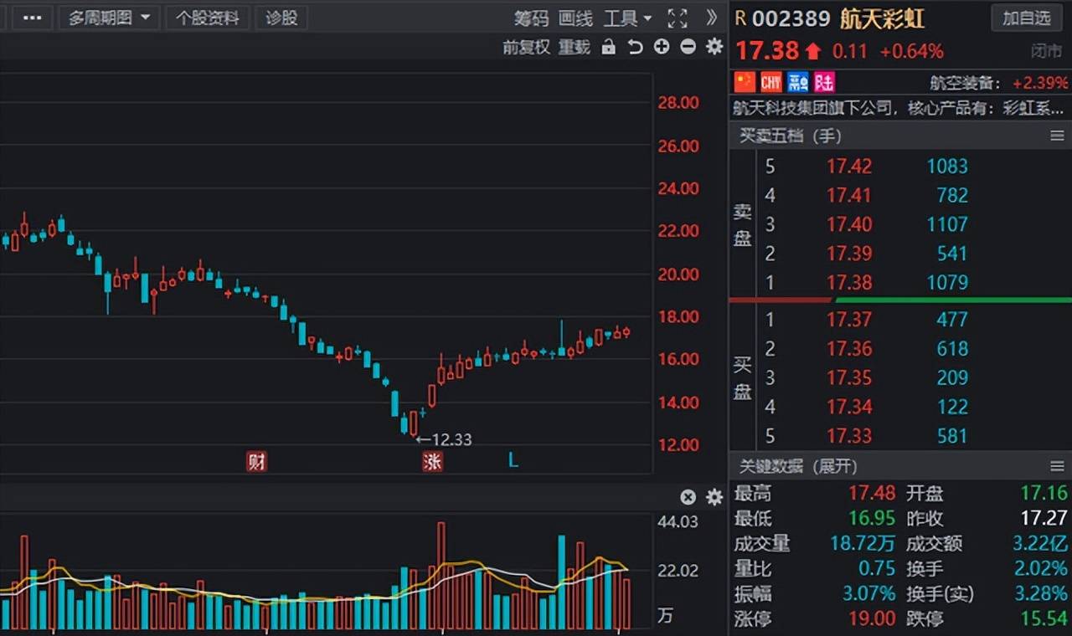This screenshot has width=1072, height=636.
Task: Open the 诊股 tab
Action: [281, 18]
